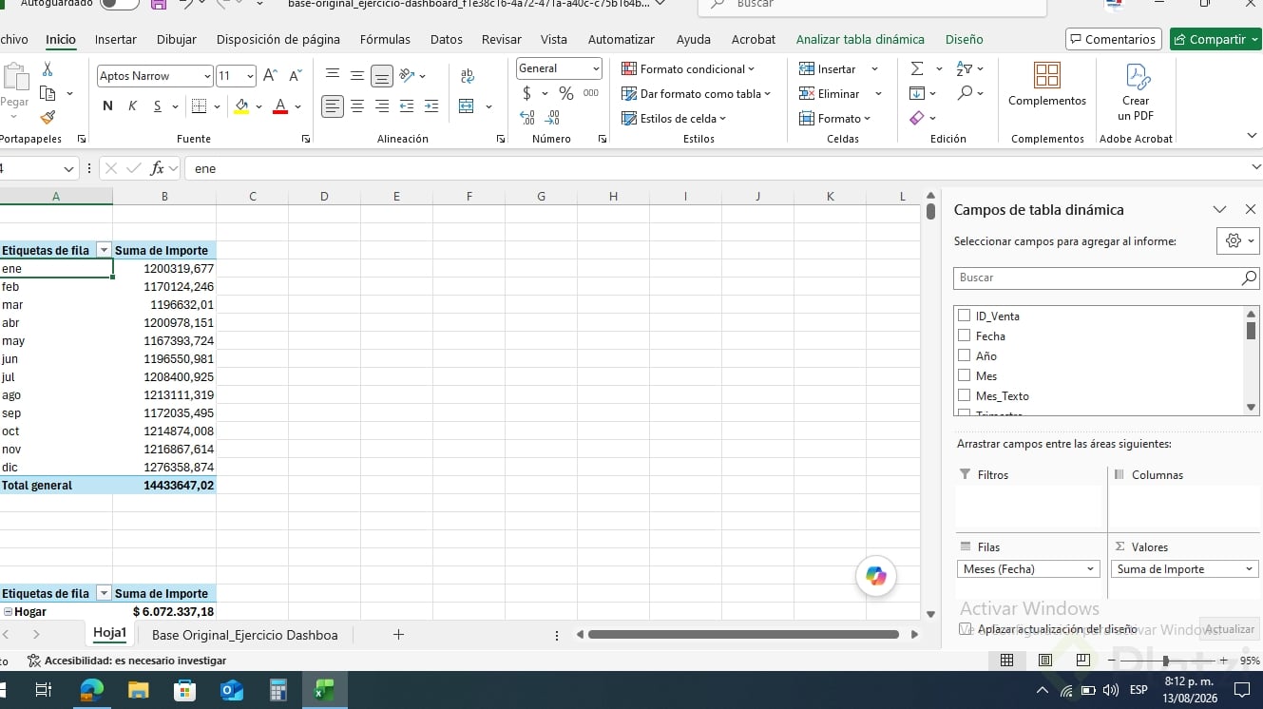
Task: Click Crear un PDF in Adobe Acrobat
Action: pyautogui.click(x=1136, y=92)
